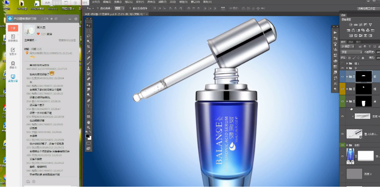Select the Magic Wand tool
The width and height of the screenshot is (380, 196).
89,41
